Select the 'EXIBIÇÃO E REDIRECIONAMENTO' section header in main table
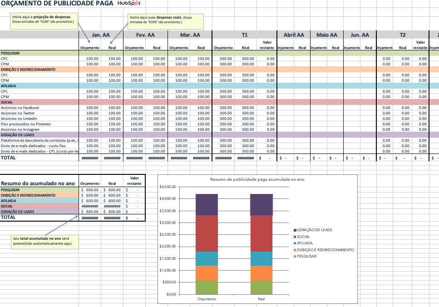Screen dimensions: 439x307 28,69
